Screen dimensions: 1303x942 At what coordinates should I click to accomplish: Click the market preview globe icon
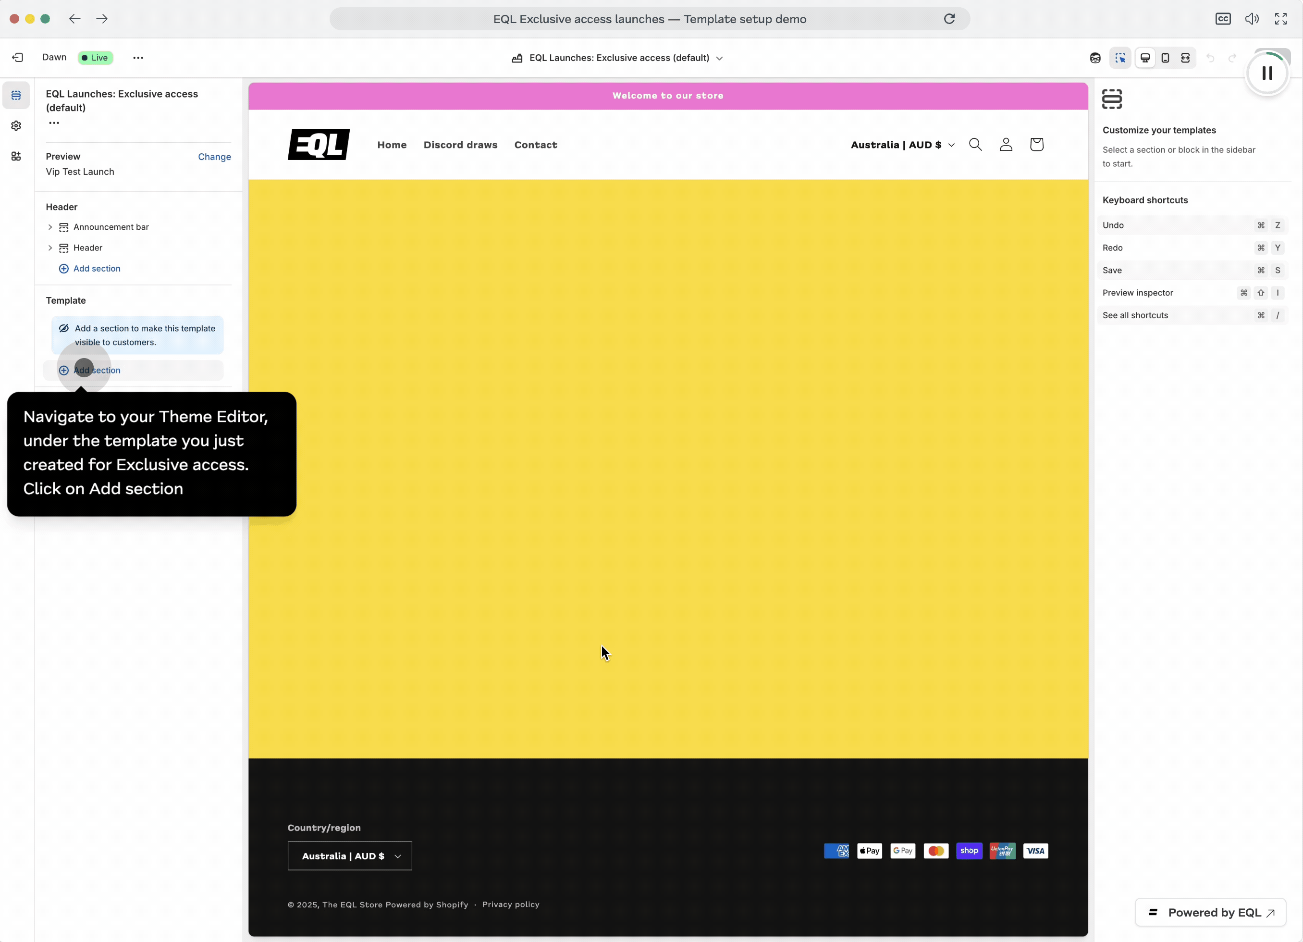click(1095, 58)
